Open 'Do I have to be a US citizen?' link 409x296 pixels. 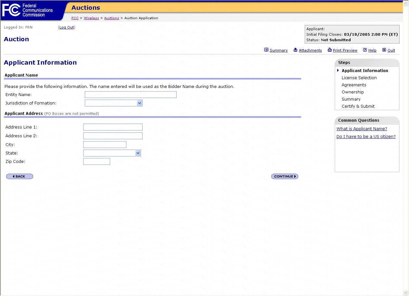point(366,137)
